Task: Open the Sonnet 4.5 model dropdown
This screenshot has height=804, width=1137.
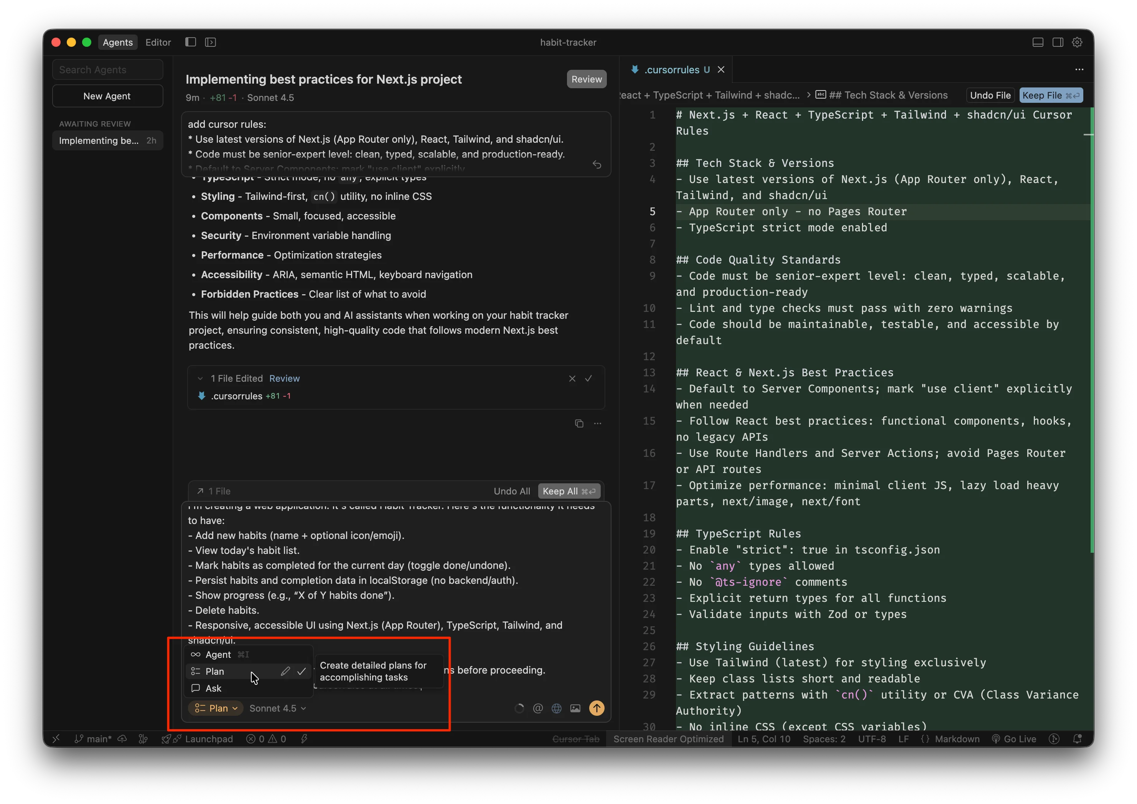Action: pos(277,708)
